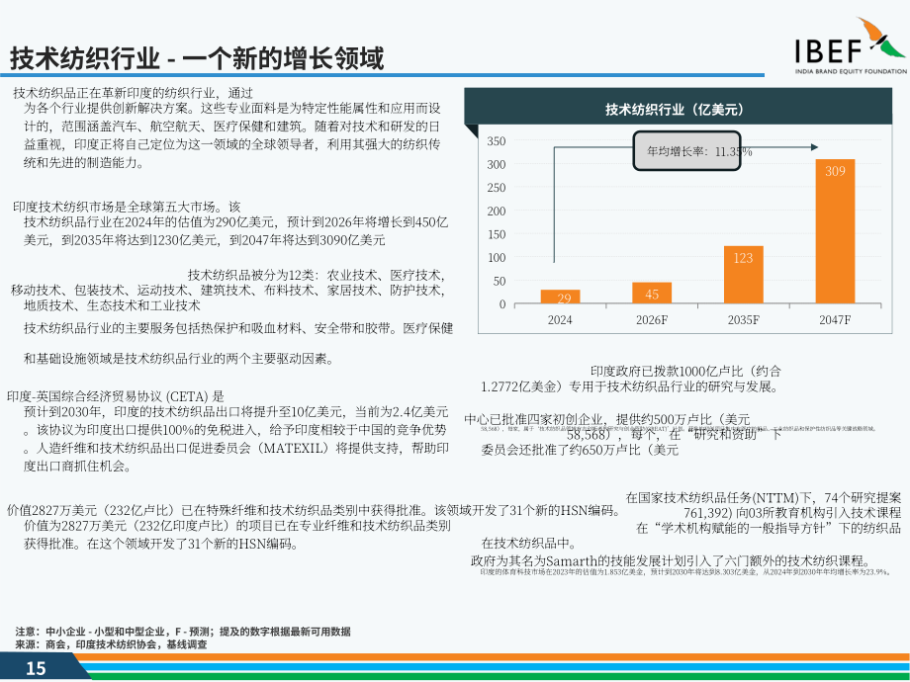Viewport: 910px width, 682px height.
Task: Click the line 印度-英国综合经济贸易协议 (CETA) 是
Action: (x=116, y=396)
